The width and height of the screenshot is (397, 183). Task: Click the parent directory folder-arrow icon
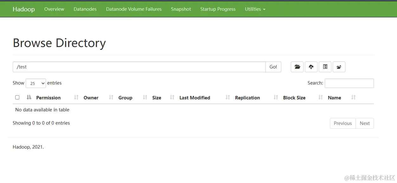click(x=339, y=67)
